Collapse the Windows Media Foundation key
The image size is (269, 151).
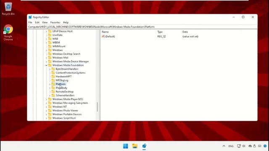pyautogui.click(x=46, y=65)
